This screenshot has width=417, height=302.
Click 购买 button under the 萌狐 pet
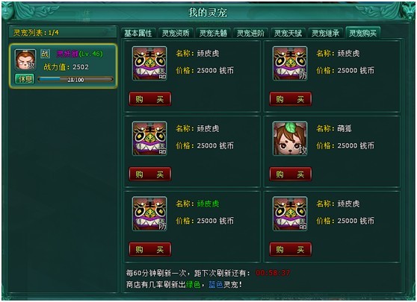291,174
